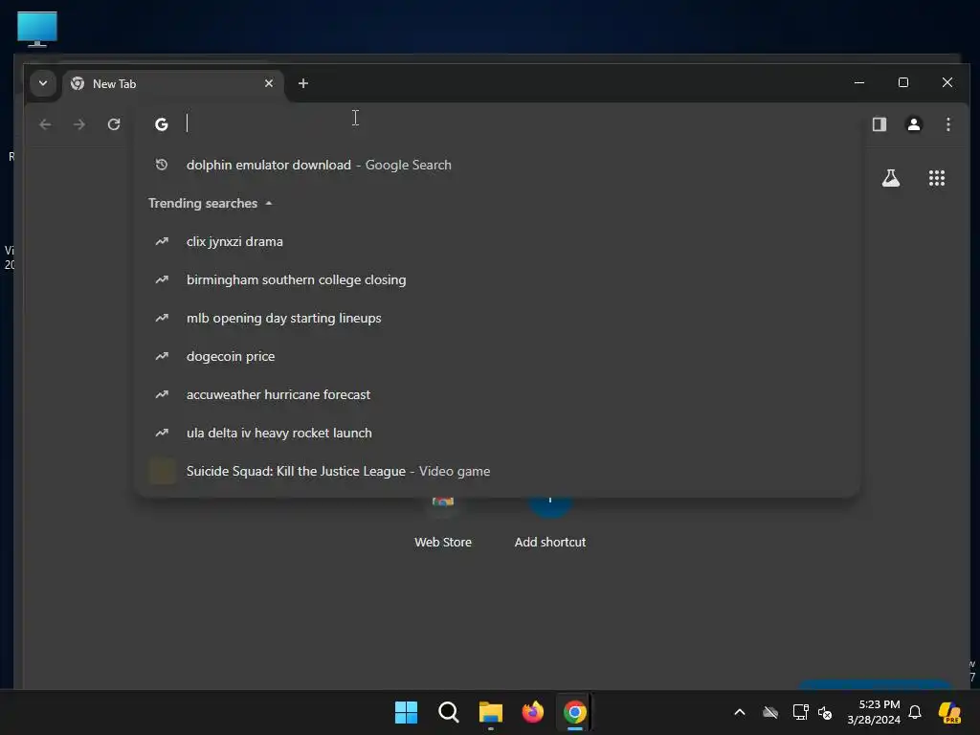The width and height of the screenshot is (980, 735).
Task: Click trending arrow icon beside clix jynxzi drama
Action: (162, 241)
